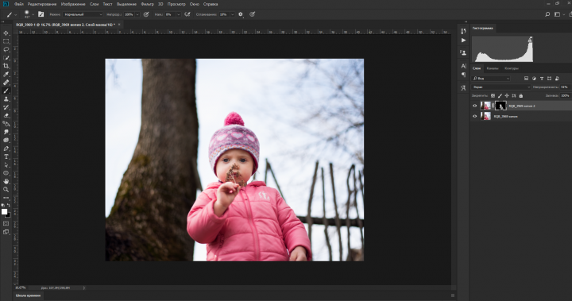Open the Справка menu
Image resolution: width=572 pixels, height=301 pixels.
210,4
